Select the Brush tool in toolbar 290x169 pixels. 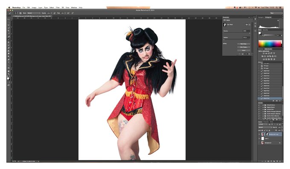(x=9, y=39)
